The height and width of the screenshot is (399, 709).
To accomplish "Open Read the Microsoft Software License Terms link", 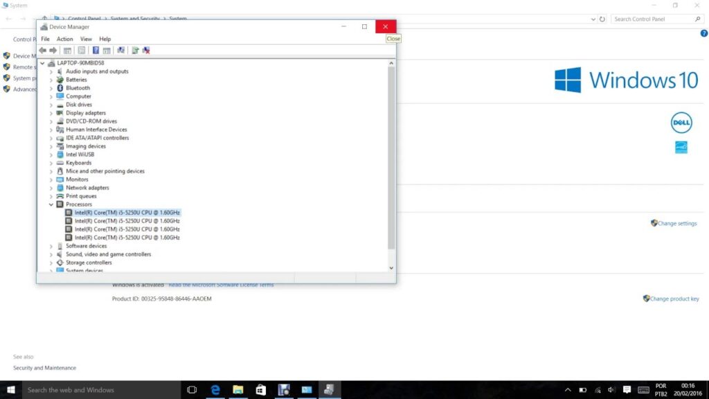I will click(221, 285).
